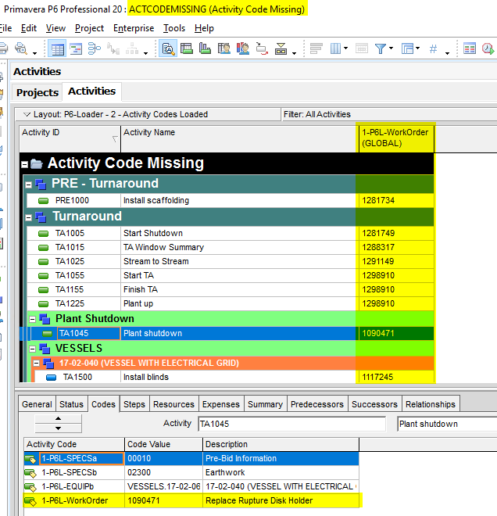The image size is (497, 516).
Task: Open Print Preview from the toolbar
Action: click(20, 49)
